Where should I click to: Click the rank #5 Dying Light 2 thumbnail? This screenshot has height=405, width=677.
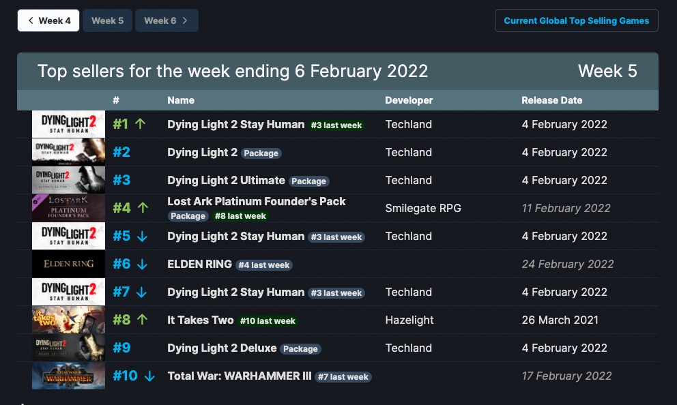(x=68, y=236)
